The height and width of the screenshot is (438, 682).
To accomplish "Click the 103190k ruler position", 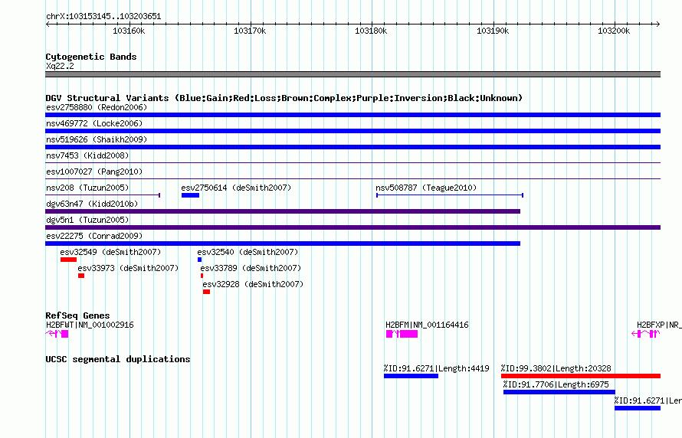I will click(493, 31).
